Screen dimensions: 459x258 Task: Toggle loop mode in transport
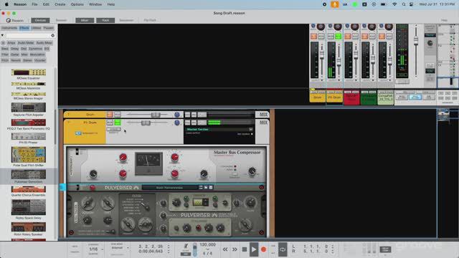pos(283,249)
